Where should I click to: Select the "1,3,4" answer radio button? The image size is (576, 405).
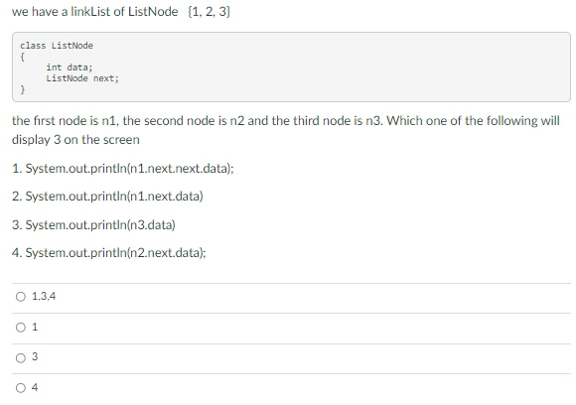(x=21, y=297)
